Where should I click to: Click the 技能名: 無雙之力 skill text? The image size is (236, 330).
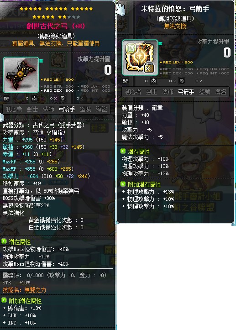24,290
